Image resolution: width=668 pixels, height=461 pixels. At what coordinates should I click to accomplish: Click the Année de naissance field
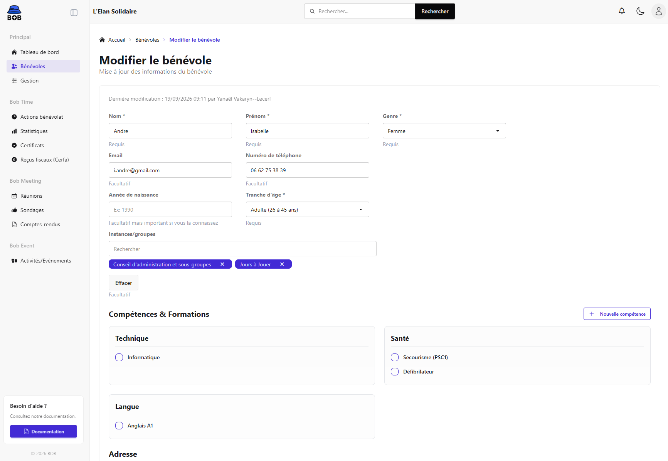(170, 209)
